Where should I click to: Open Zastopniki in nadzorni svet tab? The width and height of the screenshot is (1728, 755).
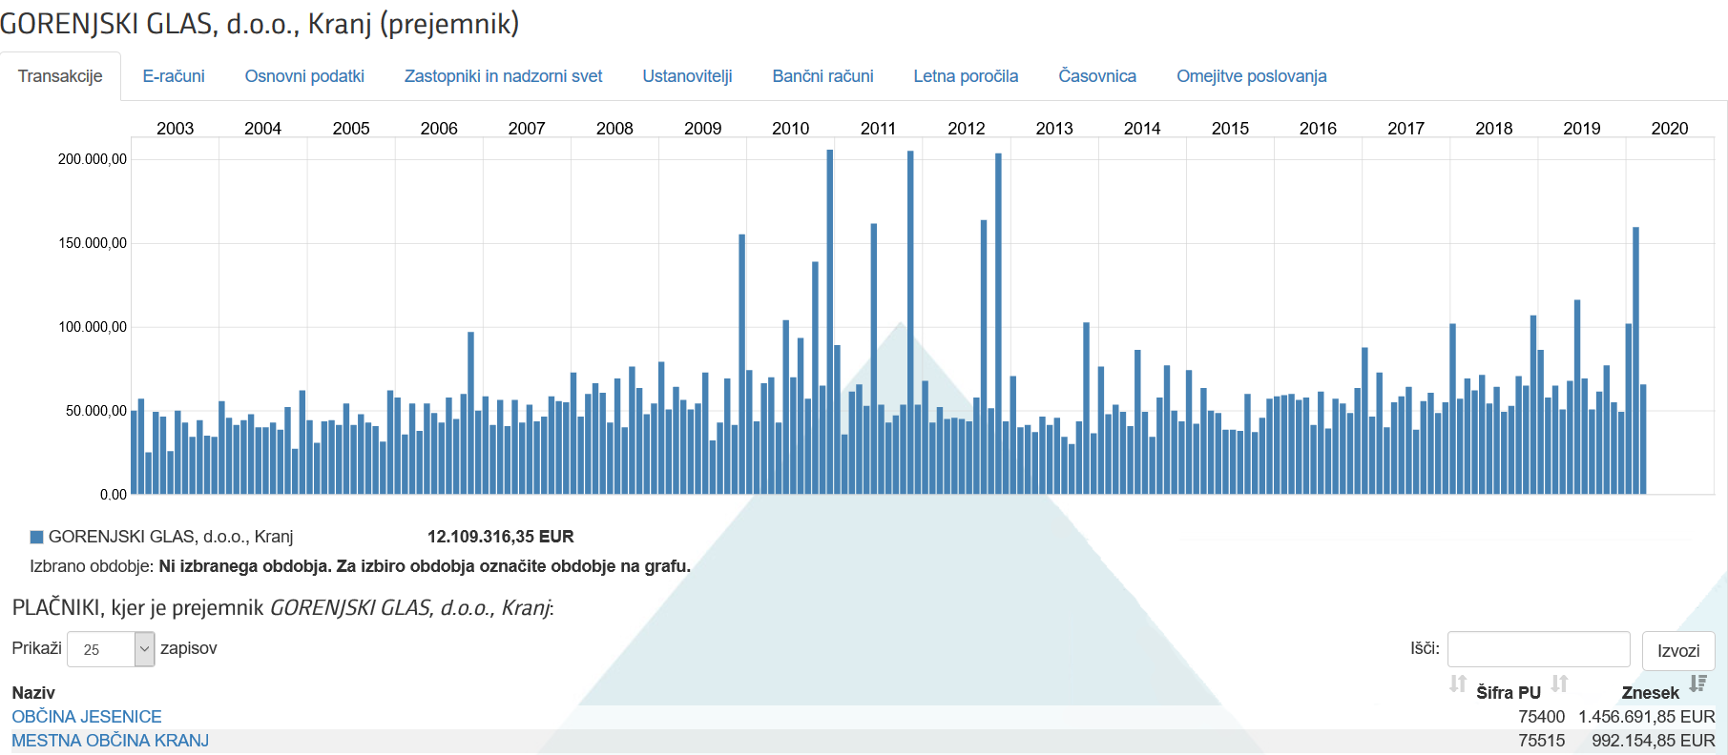(503, 76)
